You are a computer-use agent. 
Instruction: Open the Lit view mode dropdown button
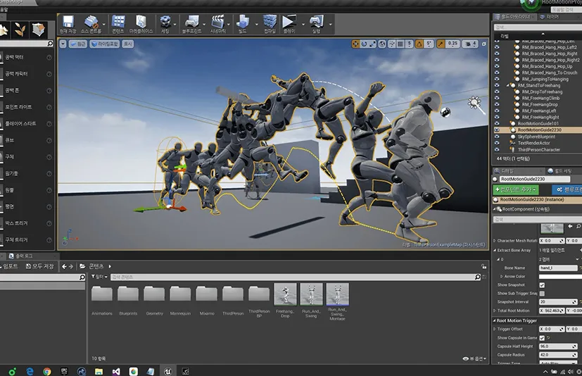[105, 44]
